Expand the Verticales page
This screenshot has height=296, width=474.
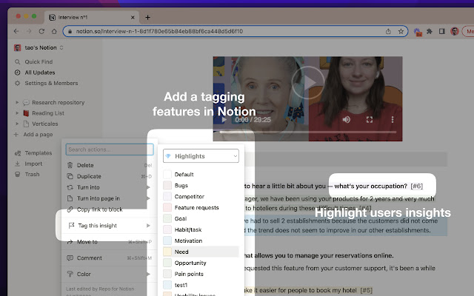[x=17, y=124]
